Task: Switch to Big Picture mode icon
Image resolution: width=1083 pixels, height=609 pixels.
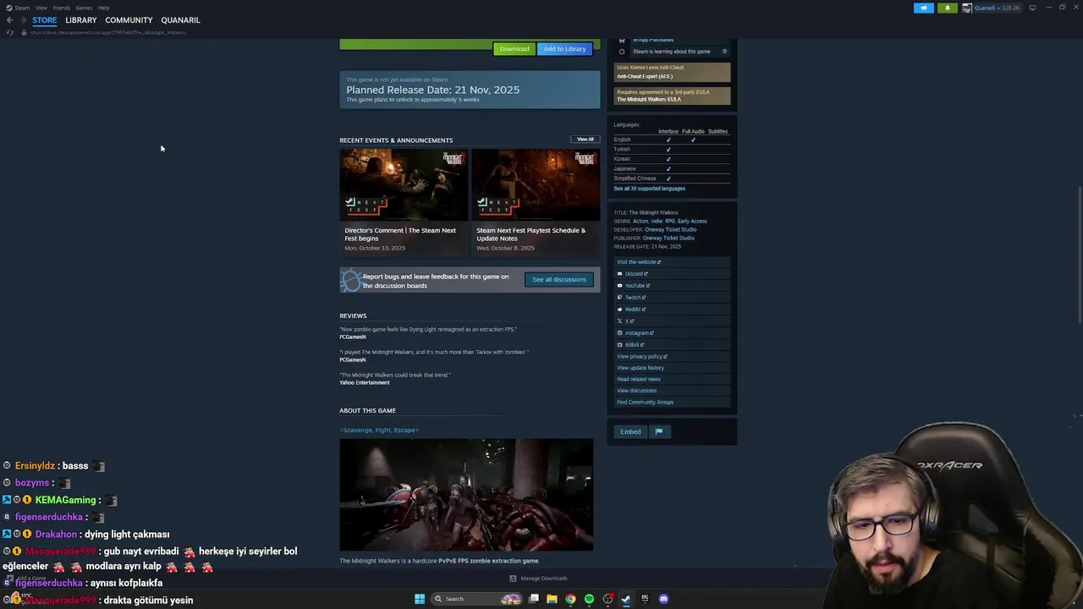Action: click(1032, 8)
